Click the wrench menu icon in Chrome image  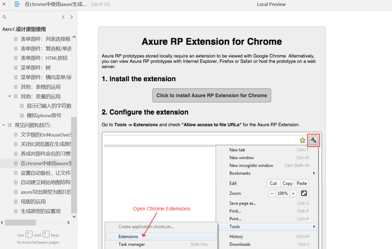point(313,140)
